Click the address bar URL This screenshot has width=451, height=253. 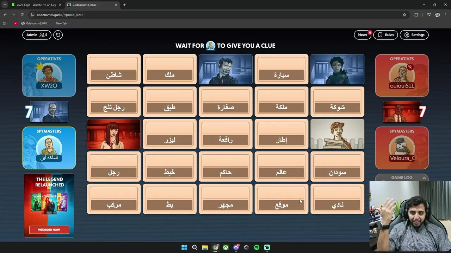click(x=60, y=15)
